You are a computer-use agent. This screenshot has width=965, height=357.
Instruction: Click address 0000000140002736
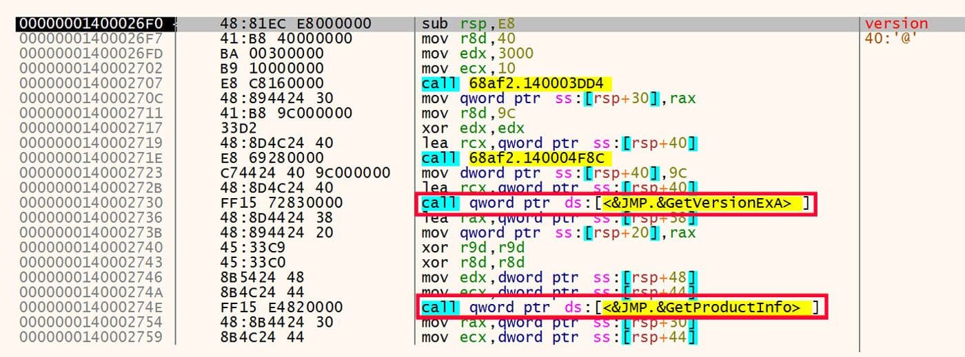(91, 218)
